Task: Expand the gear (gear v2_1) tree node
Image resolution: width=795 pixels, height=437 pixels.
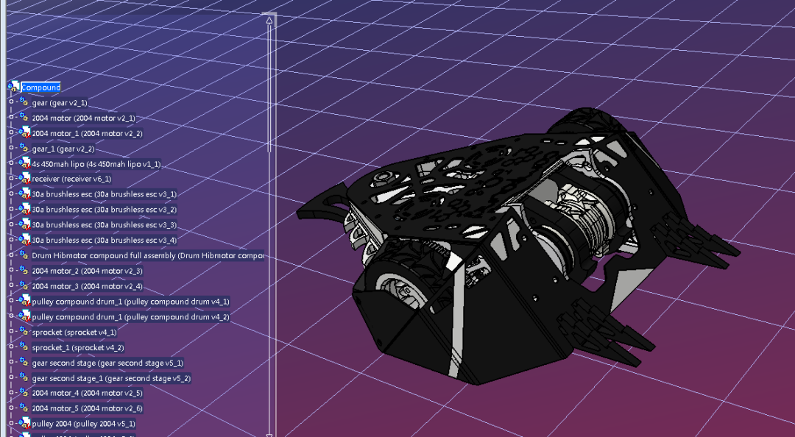Action: pyautogui.click(x=11, y=102)
